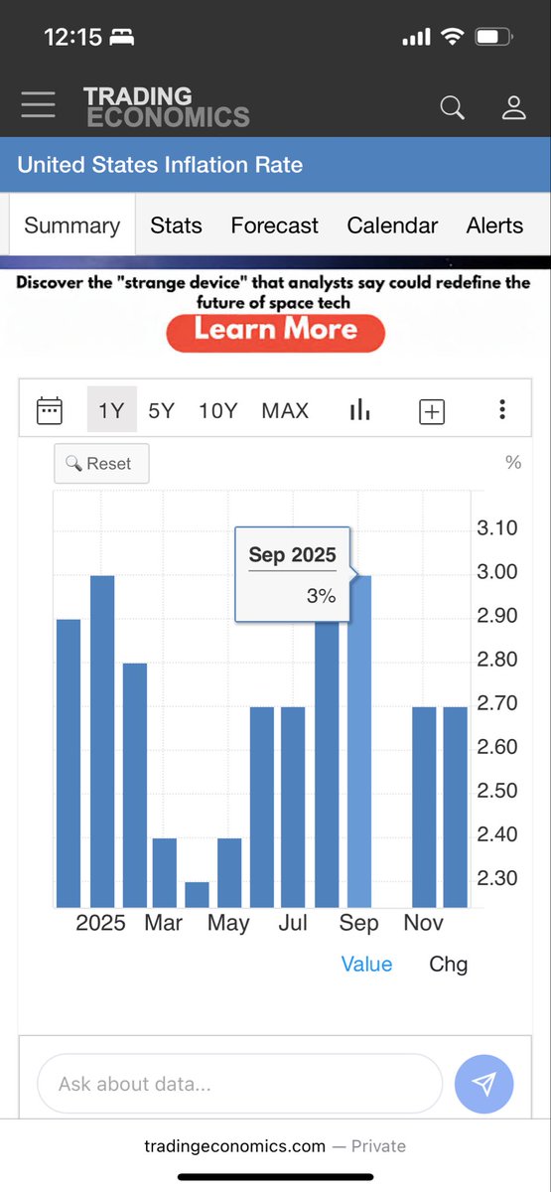Open the Forecast tab
The width and height of the screenshot is (551, 1192).
(x=275, y=225)
